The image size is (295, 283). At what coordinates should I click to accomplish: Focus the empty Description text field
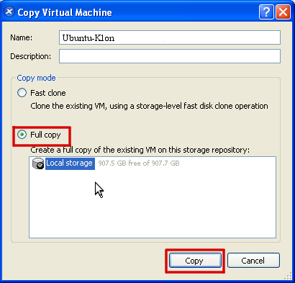click(170, 56)
